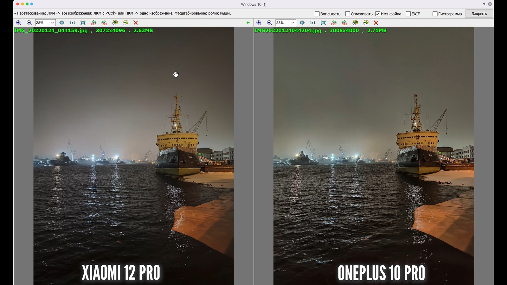Enable the Сглаживать checkbox
Image resolution: width=507 pixels, height=285 pixels.
pos(348,14)
